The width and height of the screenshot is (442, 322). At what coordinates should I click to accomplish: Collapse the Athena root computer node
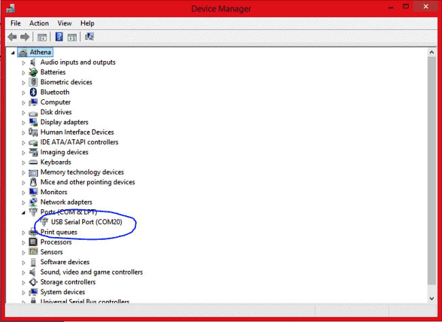tap(13, 52)
